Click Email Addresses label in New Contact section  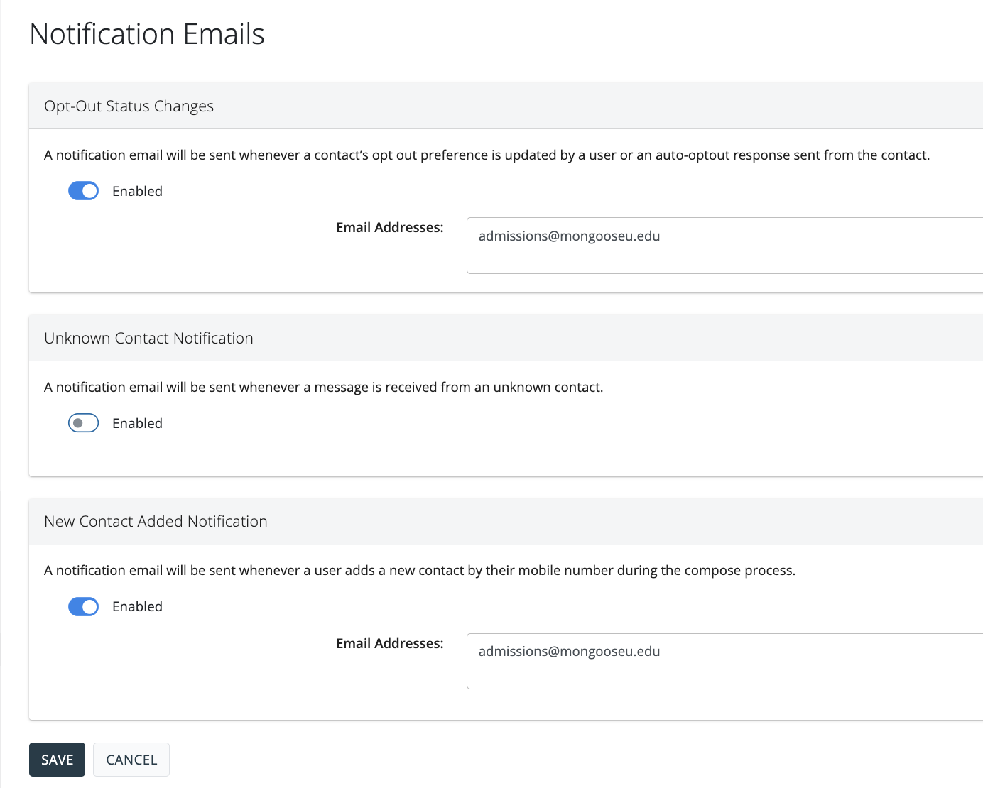(389, 643)
